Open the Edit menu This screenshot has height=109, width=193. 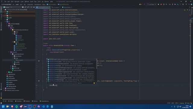point(9,2)
